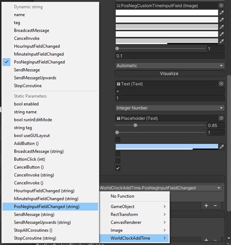Viewport: 231px width, 245px height.
Task: Adjust the color multiplier slider above 0.1
Action: (x=160, y=48)
